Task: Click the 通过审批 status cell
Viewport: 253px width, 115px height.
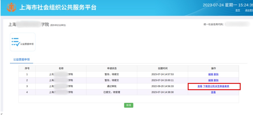Action: 112,86
